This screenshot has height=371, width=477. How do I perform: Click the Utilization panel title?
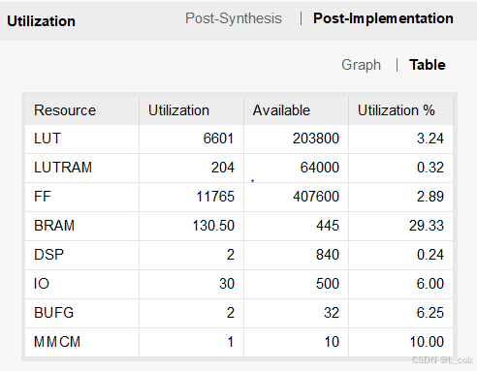[x=41, y=21]
